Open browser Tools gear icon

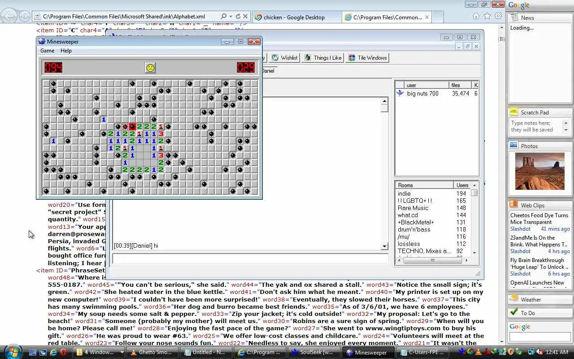pos(498,16)
